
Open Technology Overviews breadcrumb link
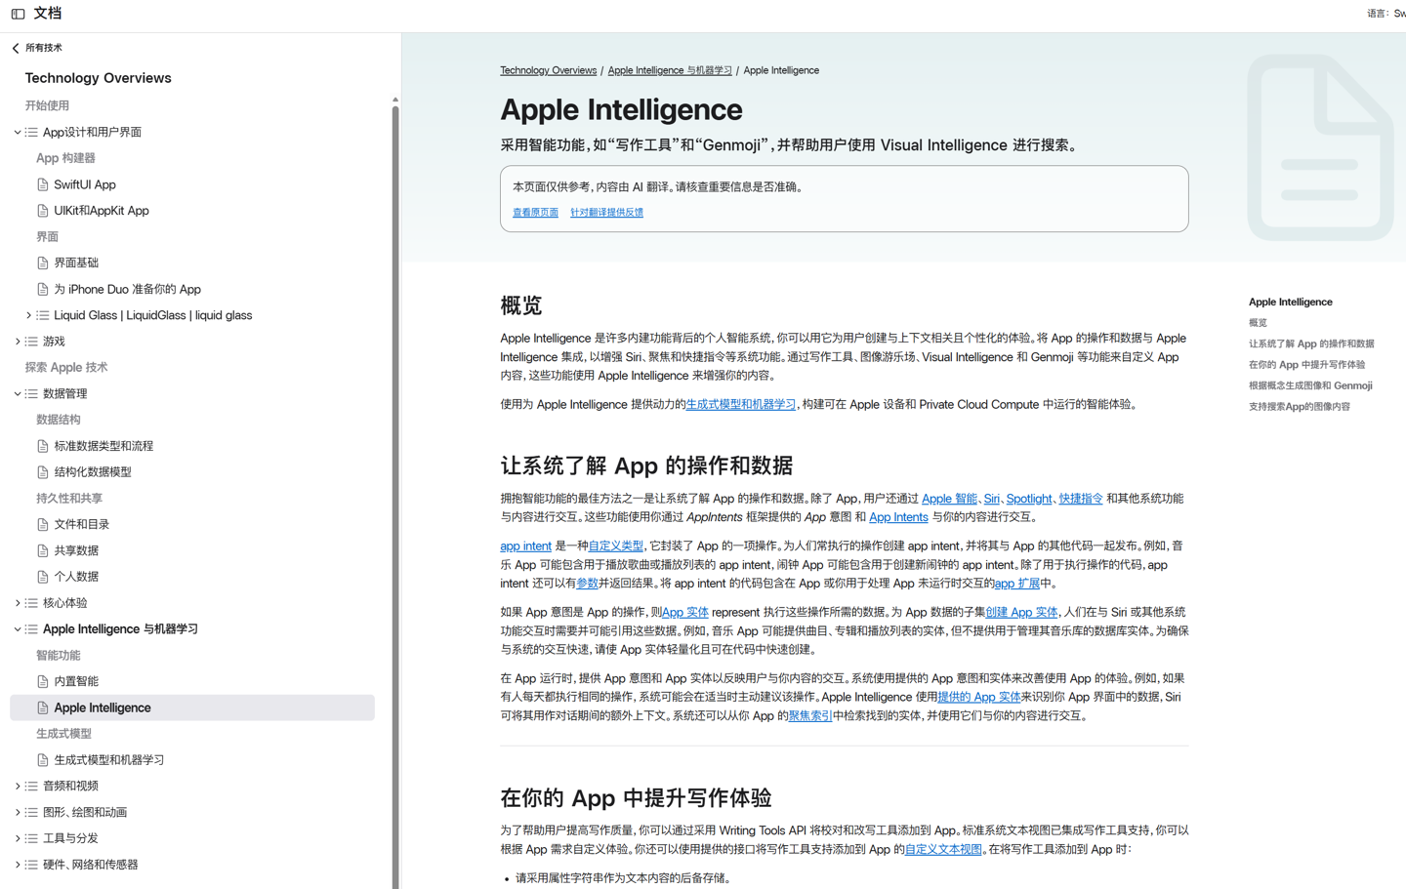(548, 70)
